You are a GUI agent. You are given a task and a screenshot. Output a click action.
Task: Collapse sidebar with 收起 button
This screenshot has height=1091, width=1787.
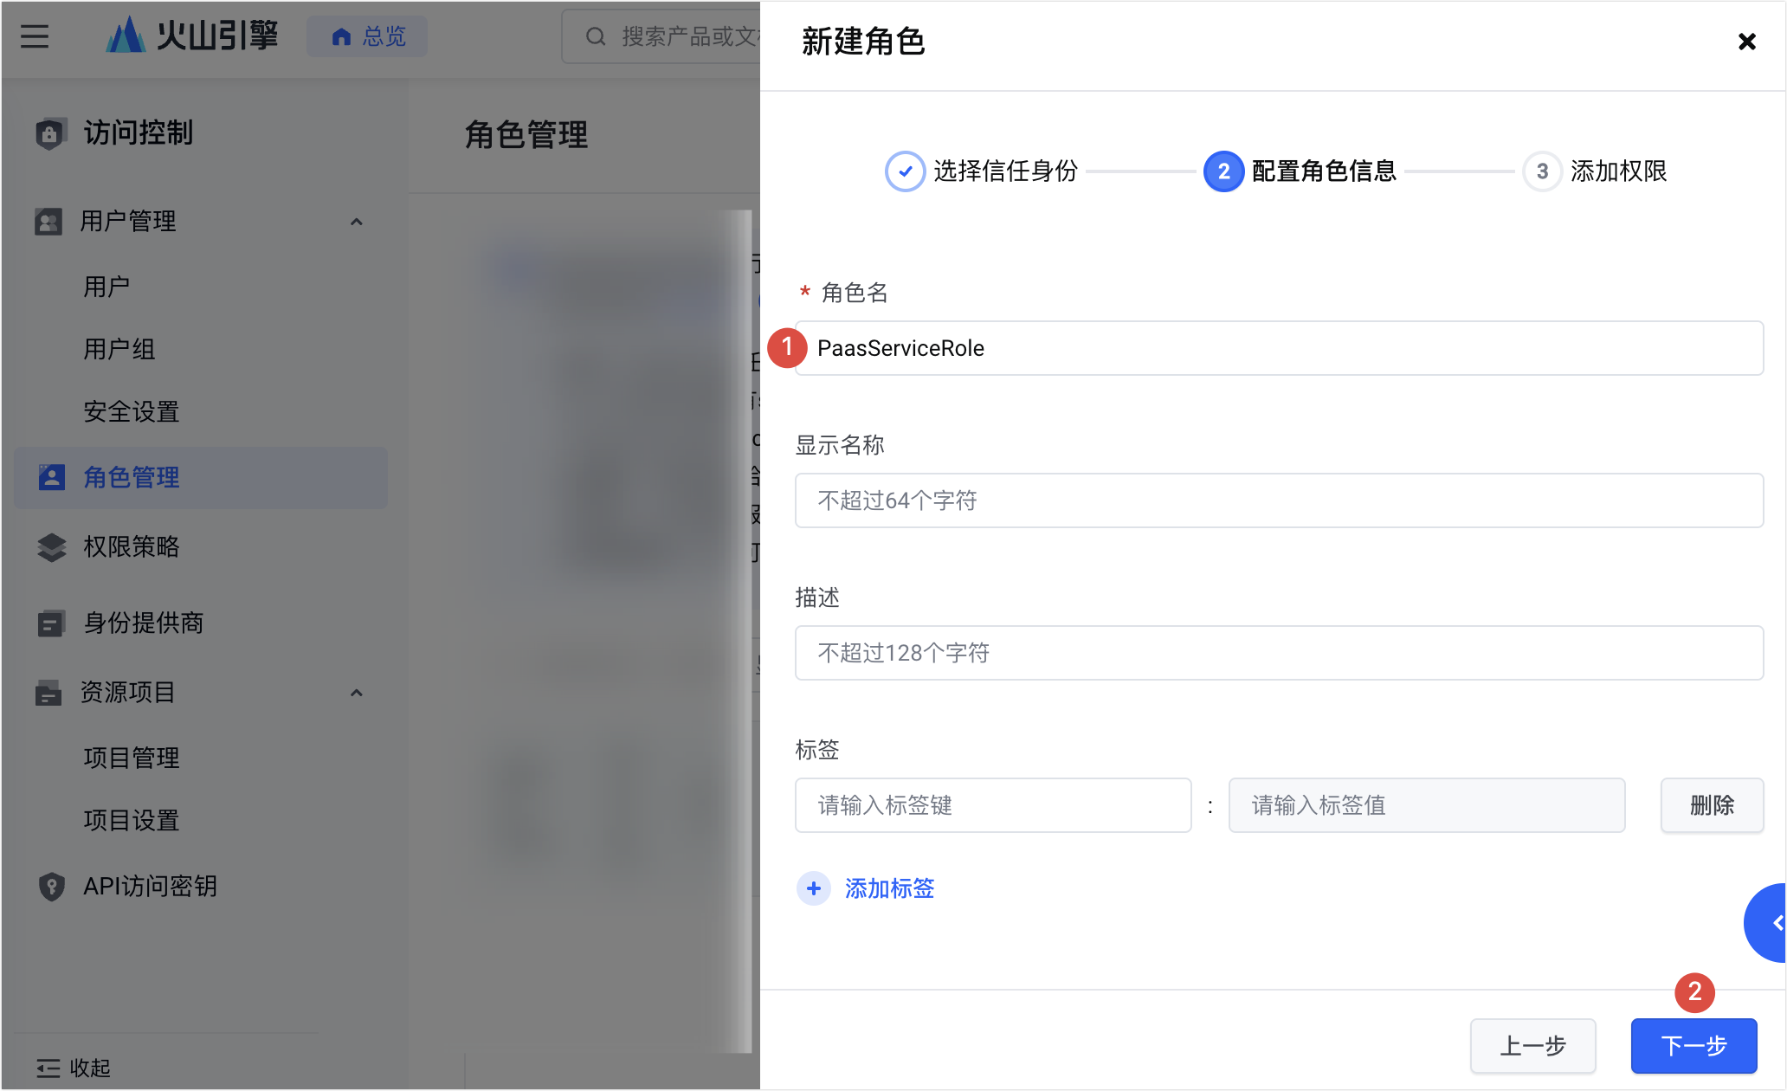(x=74, y=1068)
